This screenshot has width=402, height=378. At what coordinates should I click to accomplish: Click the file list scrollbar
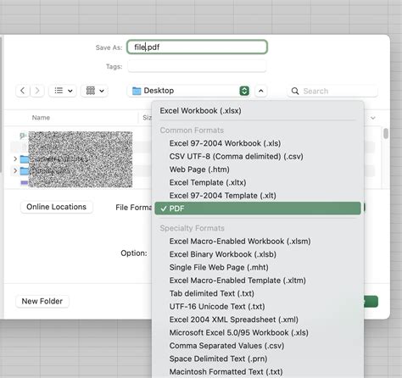click(386, 133)
